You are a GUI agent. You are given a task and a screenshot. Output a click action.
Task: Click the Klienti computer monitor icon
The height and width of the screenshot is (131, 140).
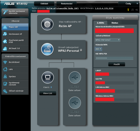click(x=48, y=77)
